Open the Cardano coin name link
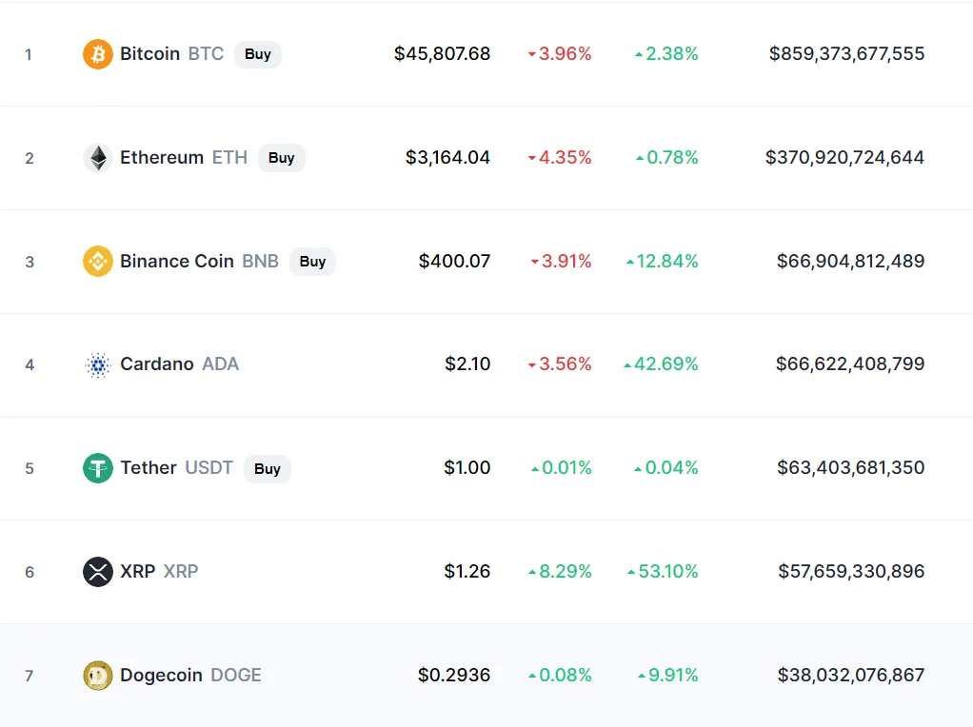 coord(156,364)
